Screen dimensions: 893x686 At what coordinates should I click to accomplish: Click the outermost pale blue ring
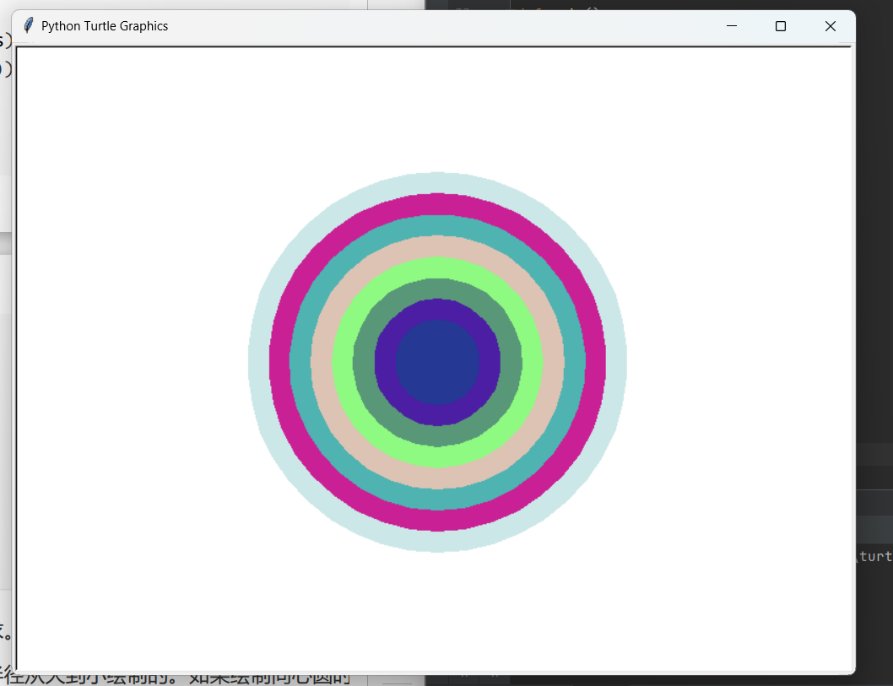click(x=437, y=183)
